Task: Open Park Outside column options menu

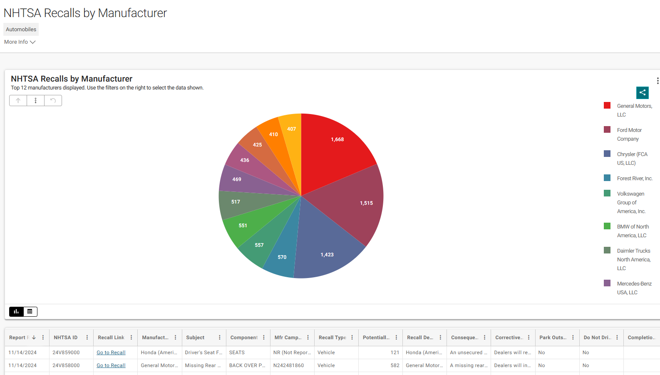Action: point(573,338)
